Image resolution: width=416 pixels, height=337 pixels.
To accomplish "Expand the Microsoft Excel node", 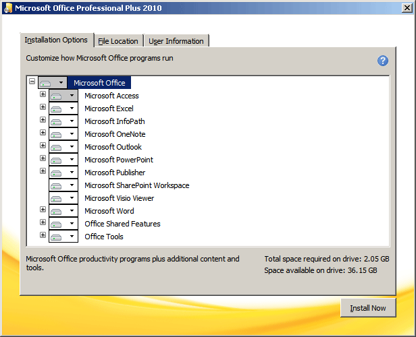I will click(x=43, y=106).
